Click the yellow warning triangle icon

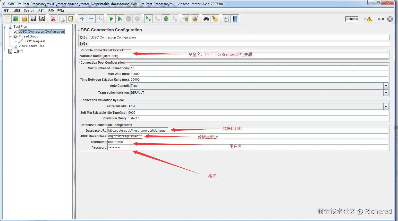369,19
